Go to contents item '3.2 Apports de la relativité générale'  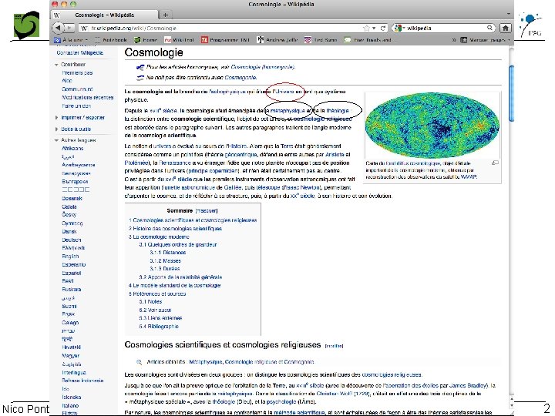[180, 277]
